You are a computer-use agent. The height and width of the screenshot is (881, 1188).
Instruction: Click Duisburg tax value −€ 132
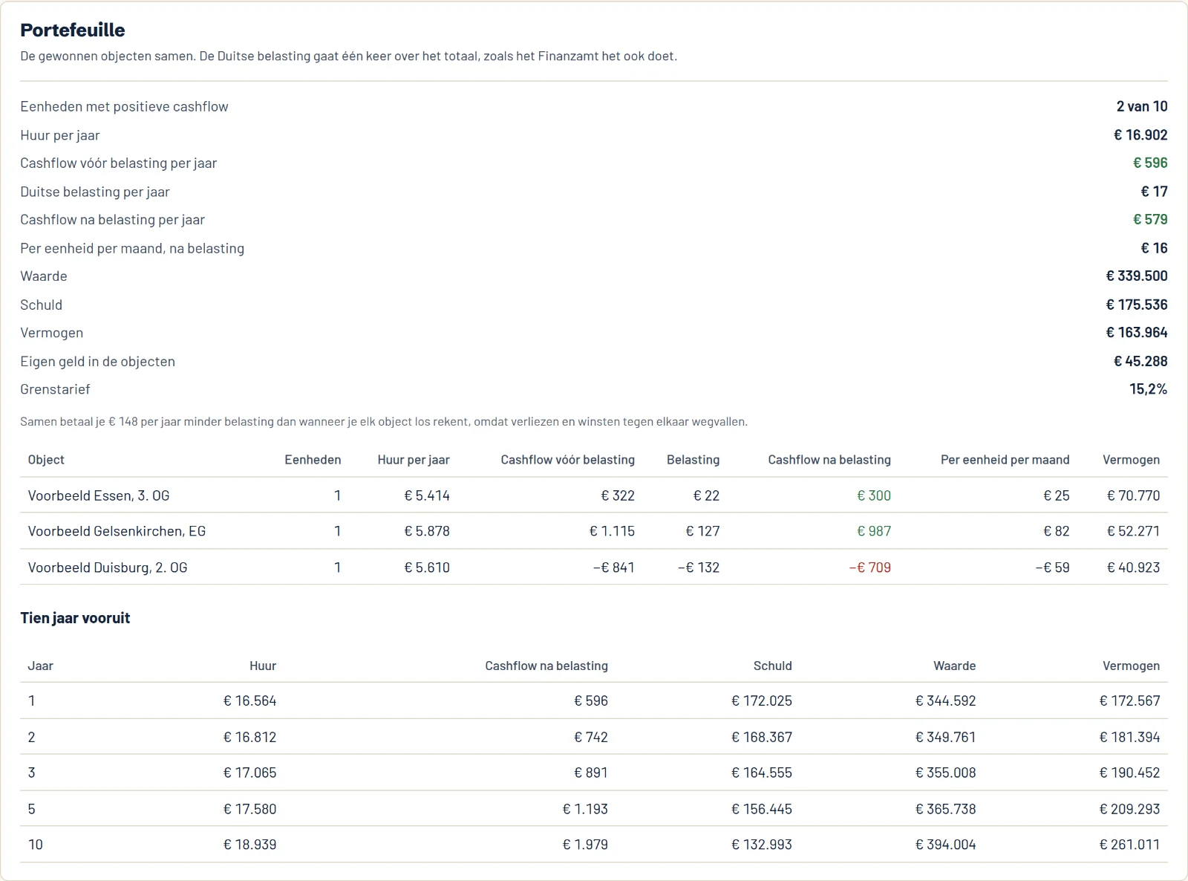[x=699, y=568]
